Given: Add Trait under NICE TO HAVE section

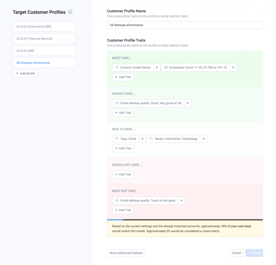Looking at the screenshot, I should [x=123, y=148].
